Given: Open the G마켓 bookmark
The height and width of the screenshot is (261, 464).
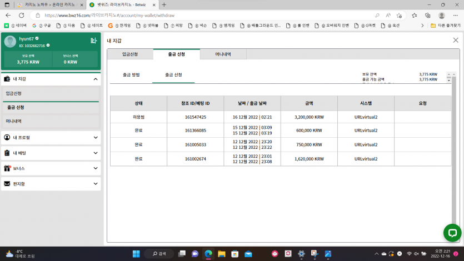Looking at the screenshot, I should tap(365, 26).
